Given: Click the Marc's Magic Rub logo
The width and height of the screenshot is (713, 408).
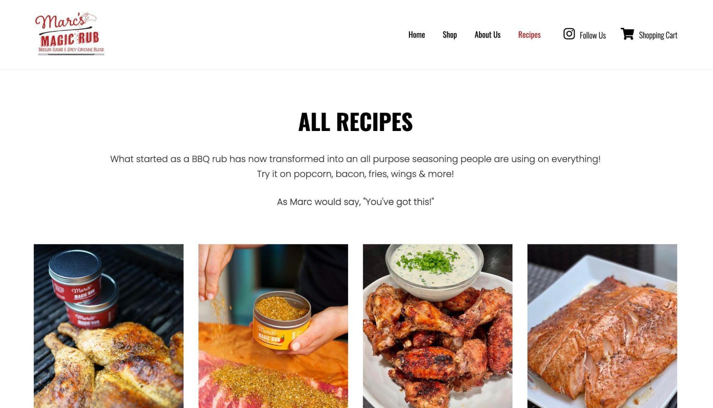Looking at the screenshot, I should click(x=70, y=34).
